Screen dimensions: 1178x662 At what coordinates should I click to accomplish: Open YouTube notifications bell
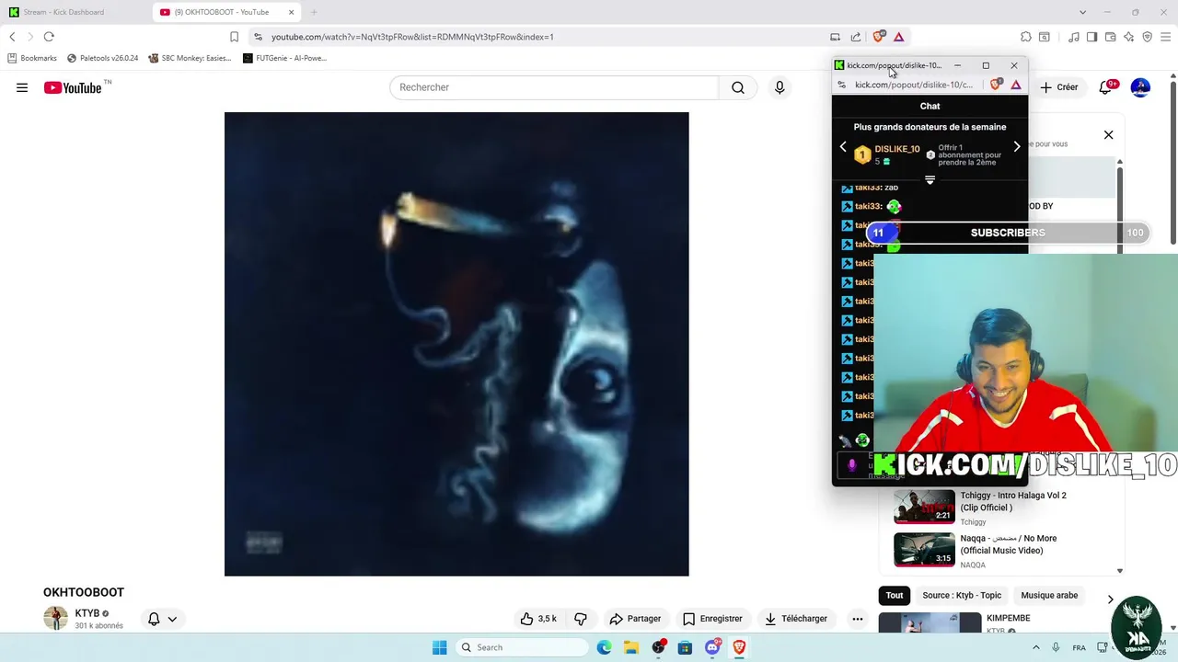pos(1107,87)
